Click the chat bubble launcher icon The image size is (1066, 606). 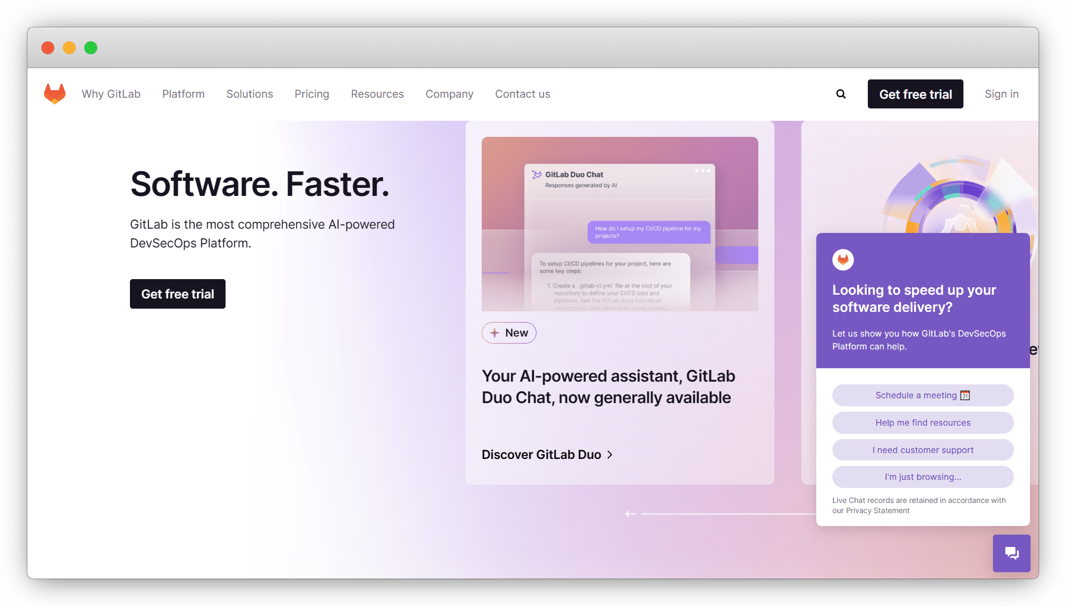[1011, 553]
